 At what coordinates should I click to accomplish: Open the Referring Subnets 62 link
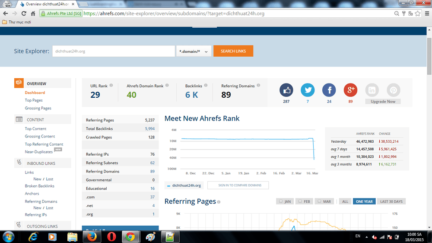[x=152, y=163]
